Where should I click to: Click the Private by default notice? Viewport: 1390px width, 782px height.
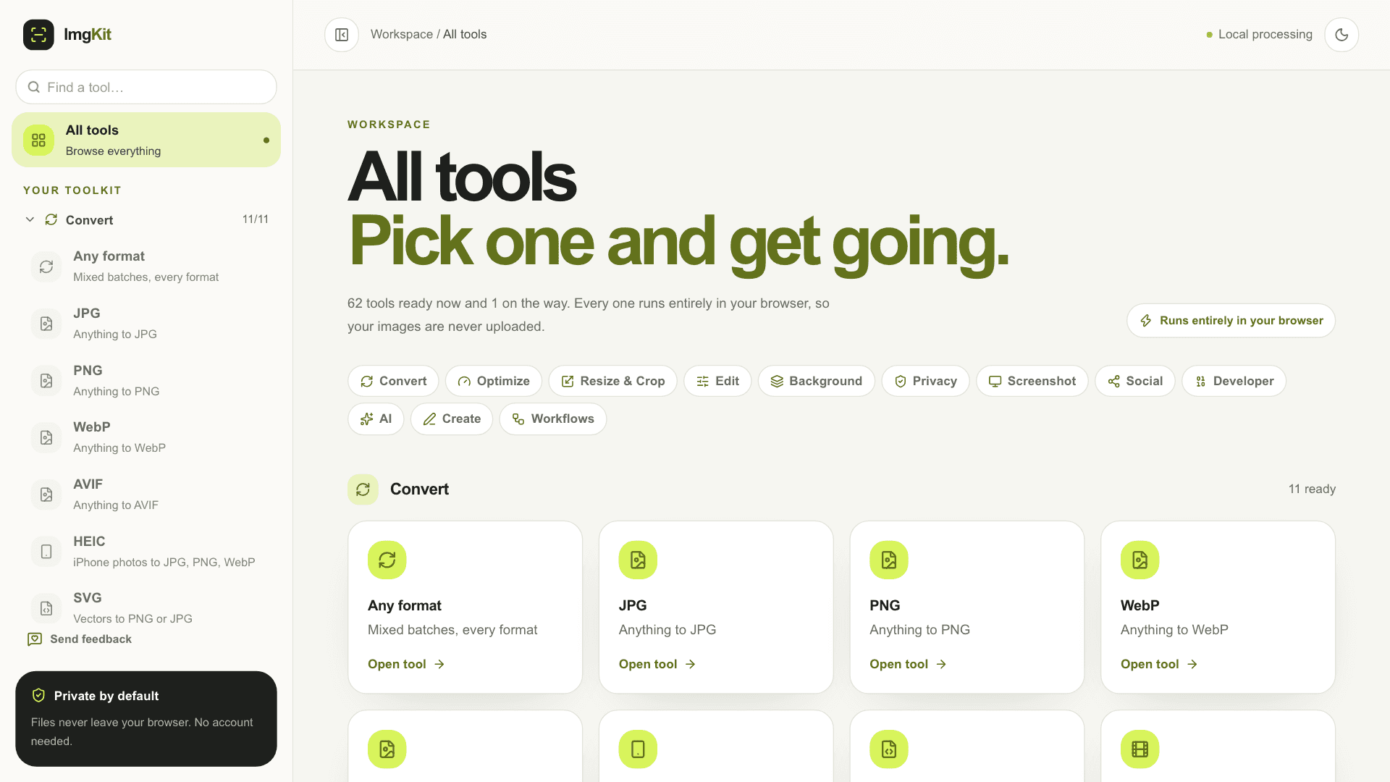[146, 718]
